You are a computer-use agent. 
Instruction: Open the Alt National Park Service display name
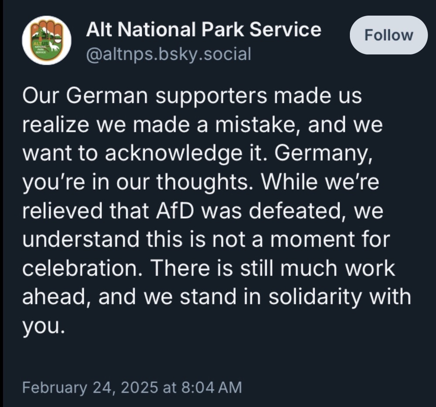click(x=204, y=30)
